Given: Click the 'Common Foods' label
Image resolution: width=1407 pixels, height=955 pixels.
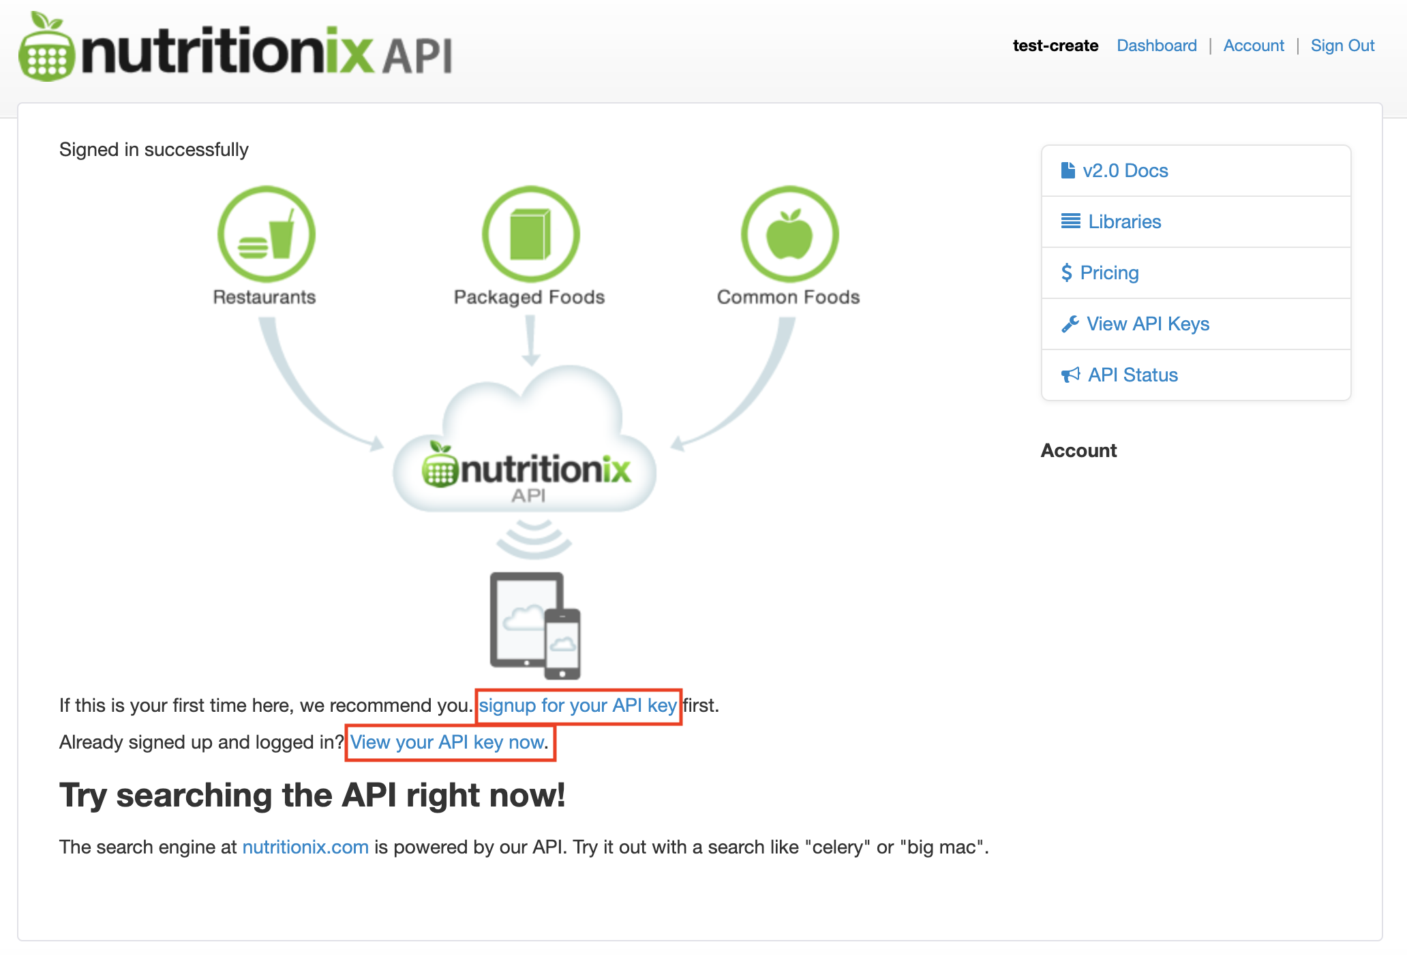Looking at the screenshot, I should (x=789, y=297).
